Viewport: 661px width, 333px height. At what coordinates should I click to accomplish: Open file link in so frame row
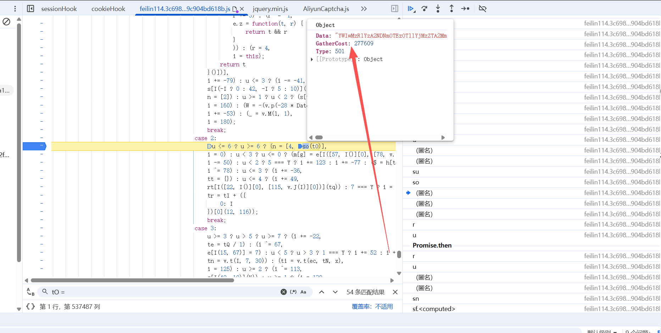(x=622, y=182)
